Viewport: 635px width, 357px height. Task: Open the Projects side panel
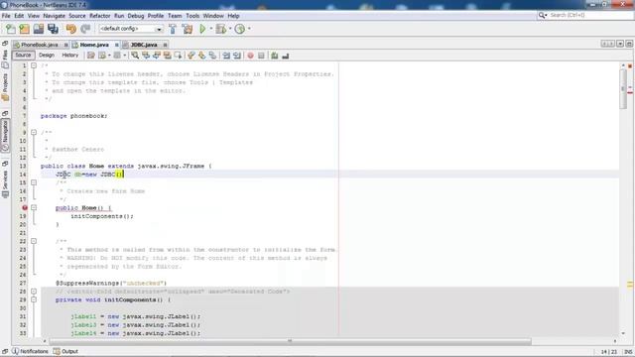pyautogui.click(x=5, y=86)
